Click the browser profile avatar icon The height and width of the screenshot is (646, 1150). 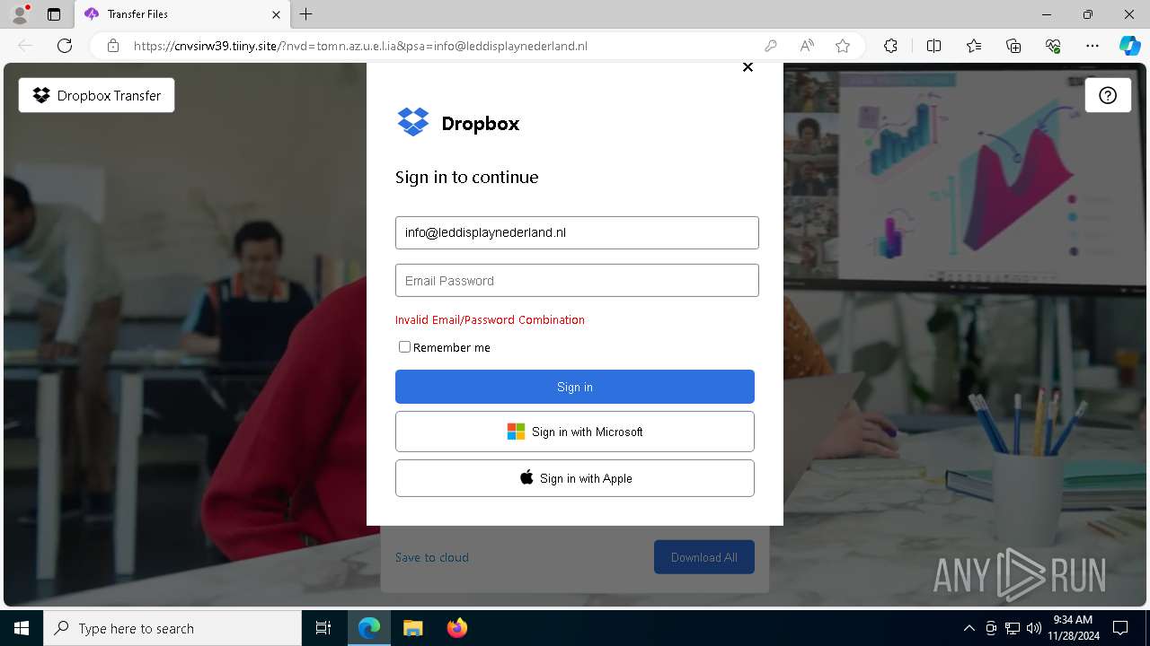[20, 14]
